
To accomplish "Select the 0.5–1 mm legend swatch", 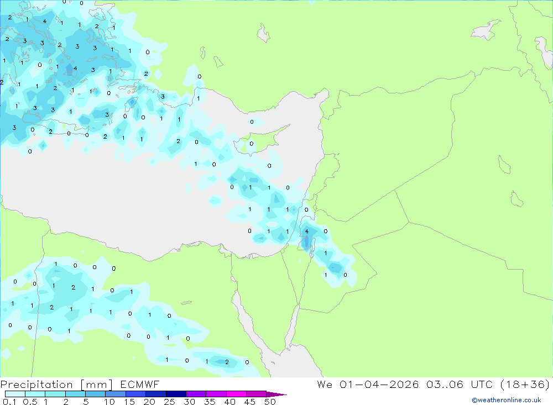I will point(35,394).
